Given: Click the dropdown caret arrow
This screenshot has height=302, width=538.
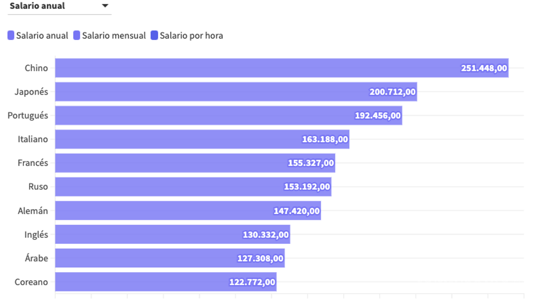Looking at the screenshot, I should tap(105, 6).
